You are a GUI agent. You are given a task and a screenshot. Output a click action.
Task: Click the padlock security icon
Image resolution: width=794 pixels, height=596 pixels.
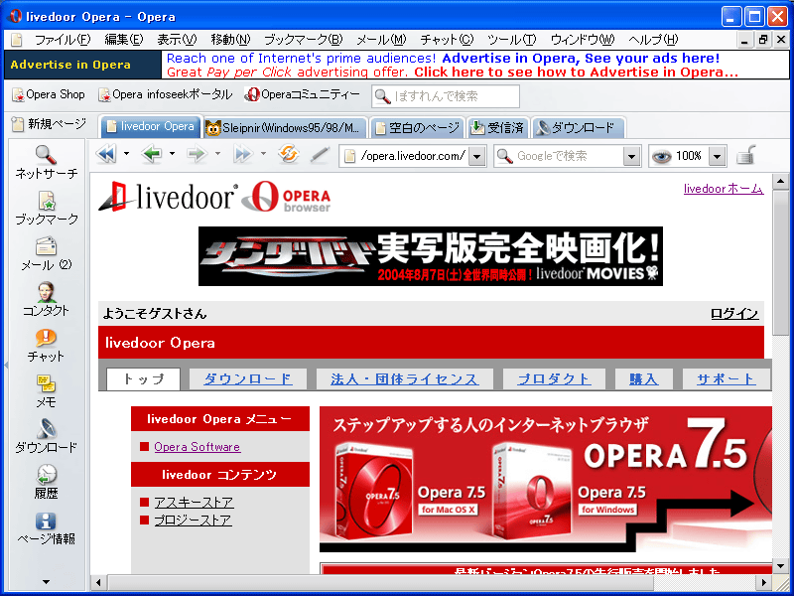pyautogui.click(x=746, y=155)
